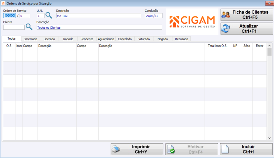Click the vertical scrollbar thumb
This screenshot has width=274, height=158.
point(270,52)
